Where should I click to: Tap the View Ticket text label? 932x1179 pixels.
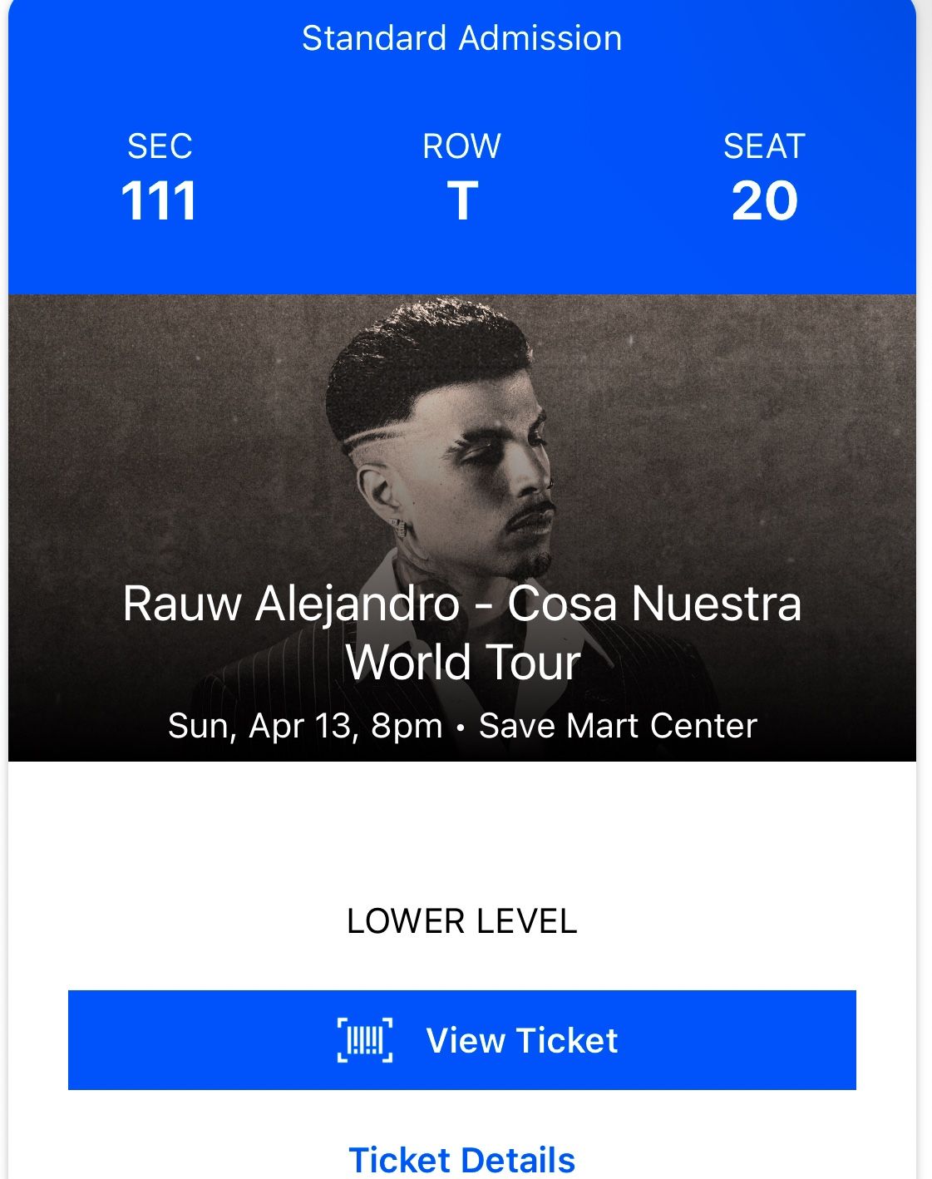(522, 1040)
